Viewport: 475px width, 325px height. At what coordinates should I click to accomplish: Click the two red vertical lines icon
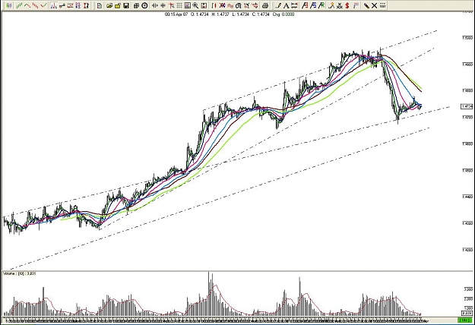[214, 5]
